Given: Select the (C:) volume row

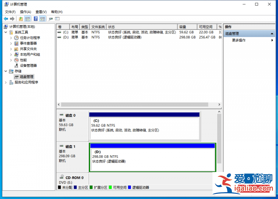Looking at the screenshot, I should point(139,32).
